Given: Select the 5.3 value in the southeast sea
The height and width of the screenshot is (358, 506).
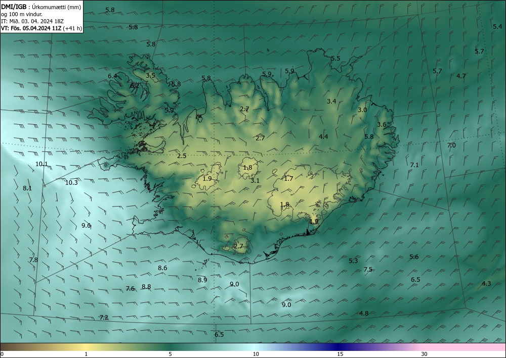Looking at the screenshot, I should point(353,261).
